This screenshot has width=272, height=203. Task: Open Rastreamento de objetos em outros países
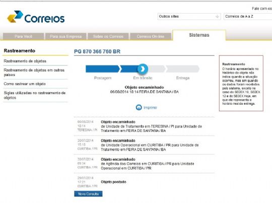[34, 73]
